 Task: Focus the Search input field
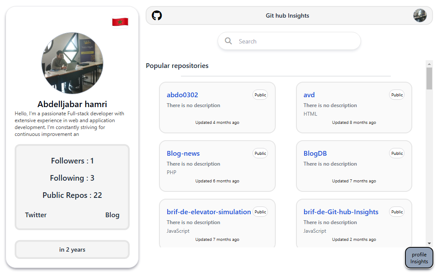coord(289,41)
